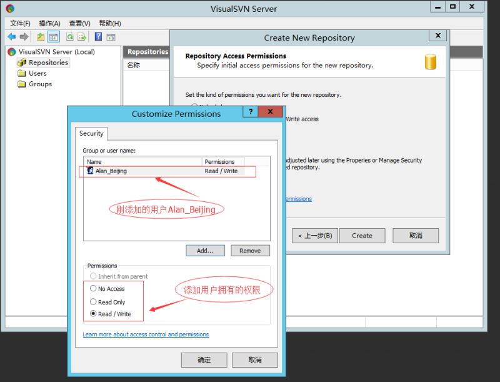Click the yellow repository cylinder icon
The height and width of the screenshot is (382, 500).
click(431, 61)
